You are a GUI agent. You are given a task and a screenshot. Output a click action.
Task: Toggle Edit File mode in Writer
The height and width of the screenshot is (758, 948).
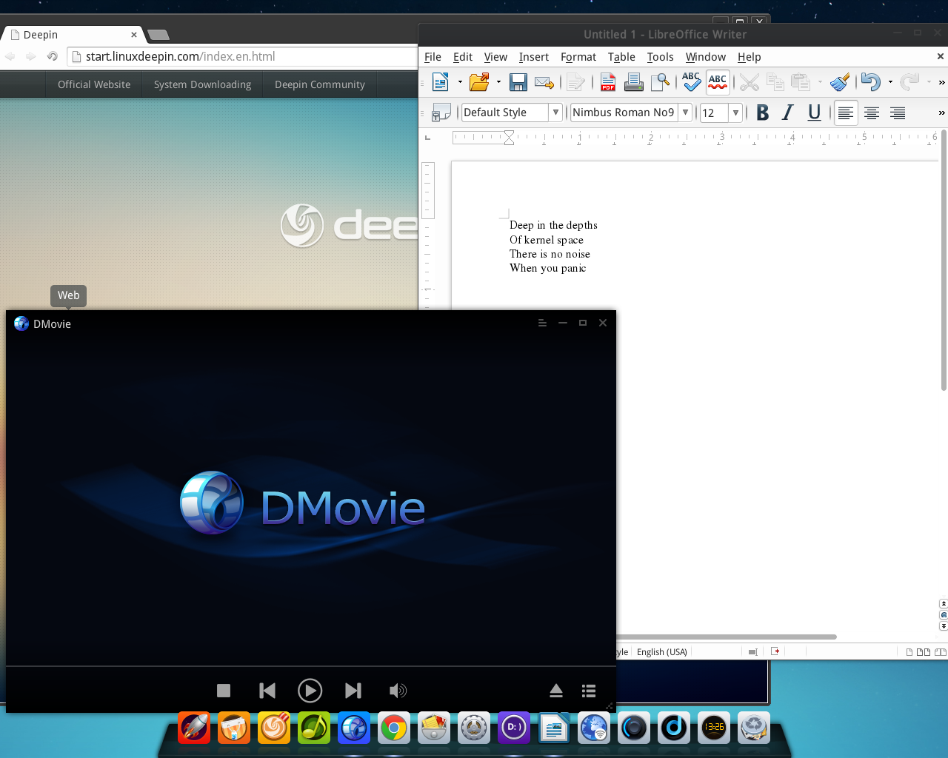pyautogui.click(x=577, y=82)
